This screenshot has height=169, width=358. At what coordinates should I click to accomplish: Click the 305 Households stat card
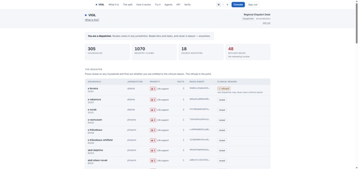click(x=107, y=52)
